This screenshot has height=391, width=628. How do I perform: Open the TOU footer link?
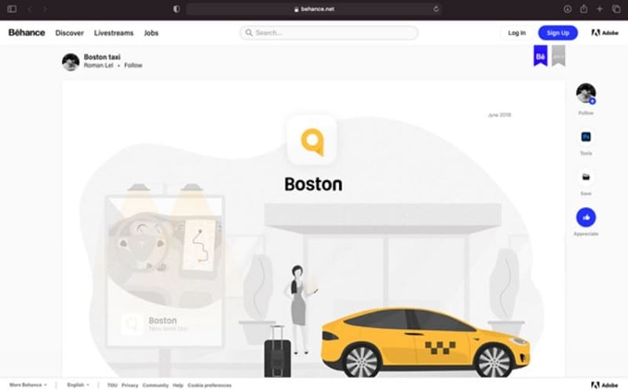112,386
